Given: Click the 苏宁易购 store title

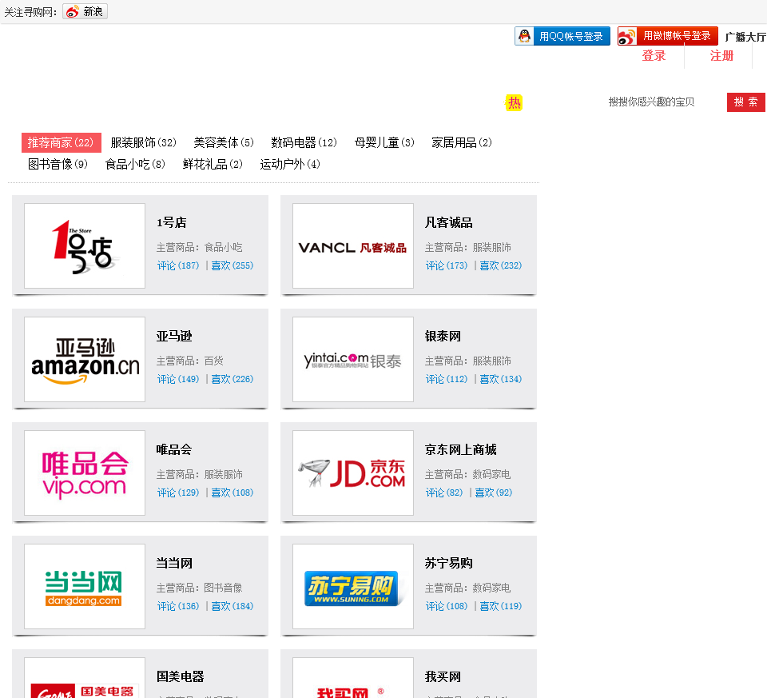Looking at the screenshot, I should 448,564.
